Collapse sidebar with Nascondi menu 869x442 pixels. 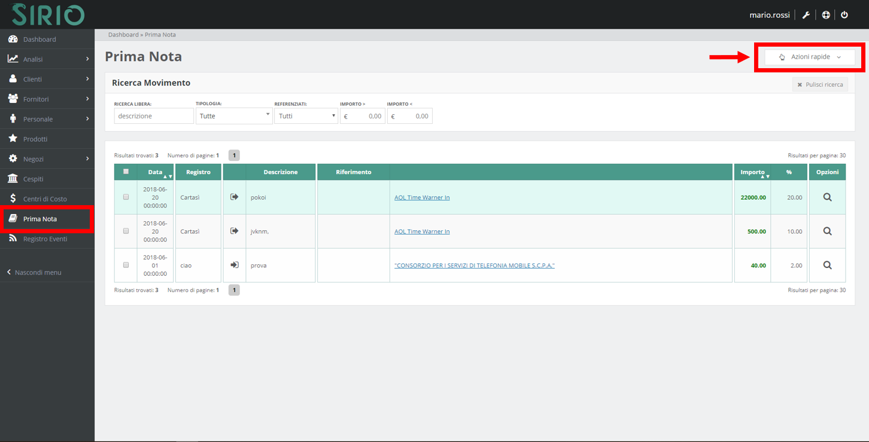pyautogui.click(x=38, y=273)
